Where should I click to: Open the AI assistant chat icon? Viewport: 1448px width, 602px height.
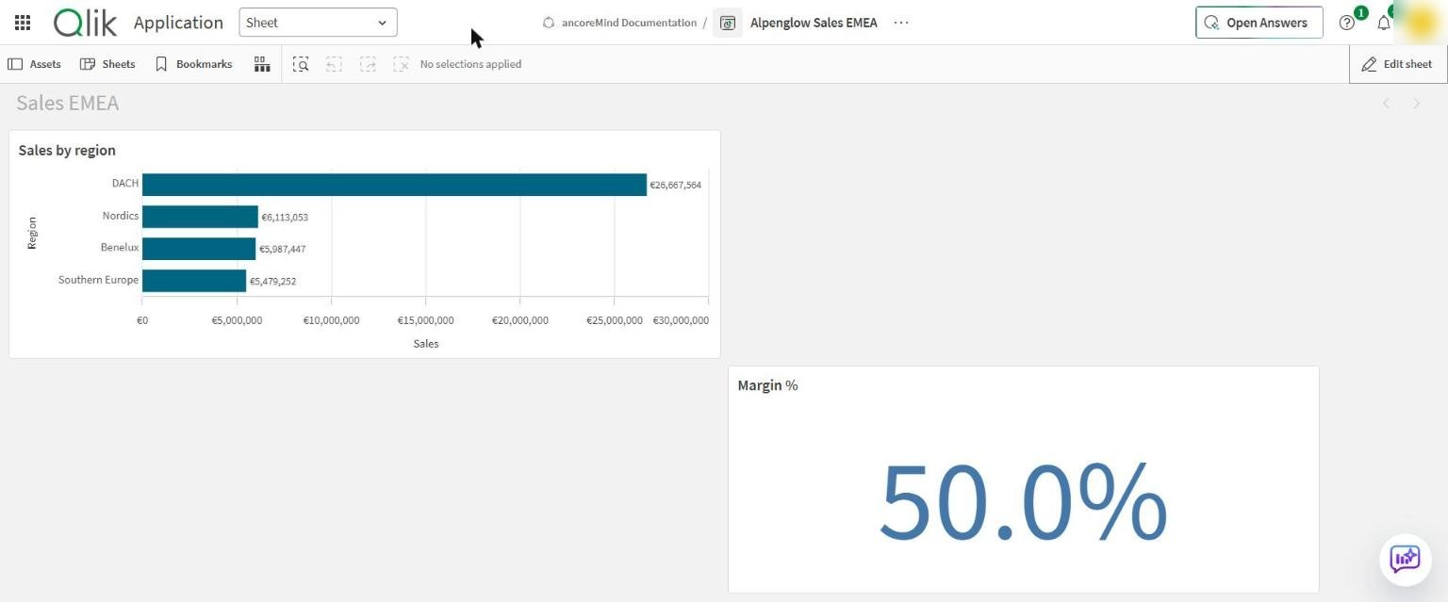tap(1406, 559)
